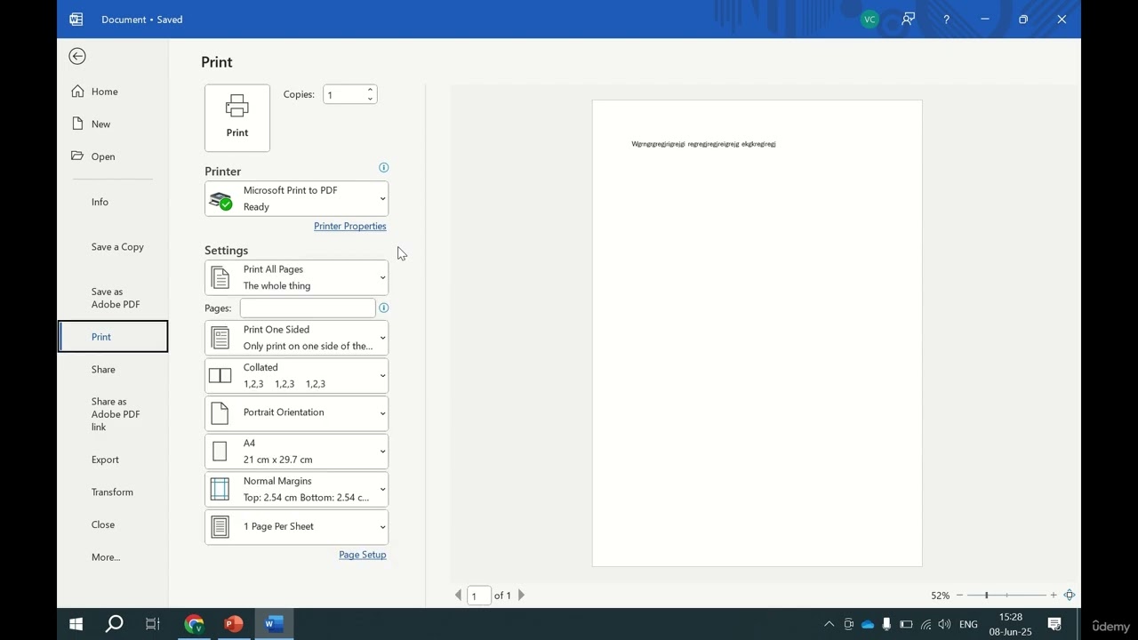Open the Portrait Orientation dropdown
1138x640 pixels.
(x=296, y=412)
